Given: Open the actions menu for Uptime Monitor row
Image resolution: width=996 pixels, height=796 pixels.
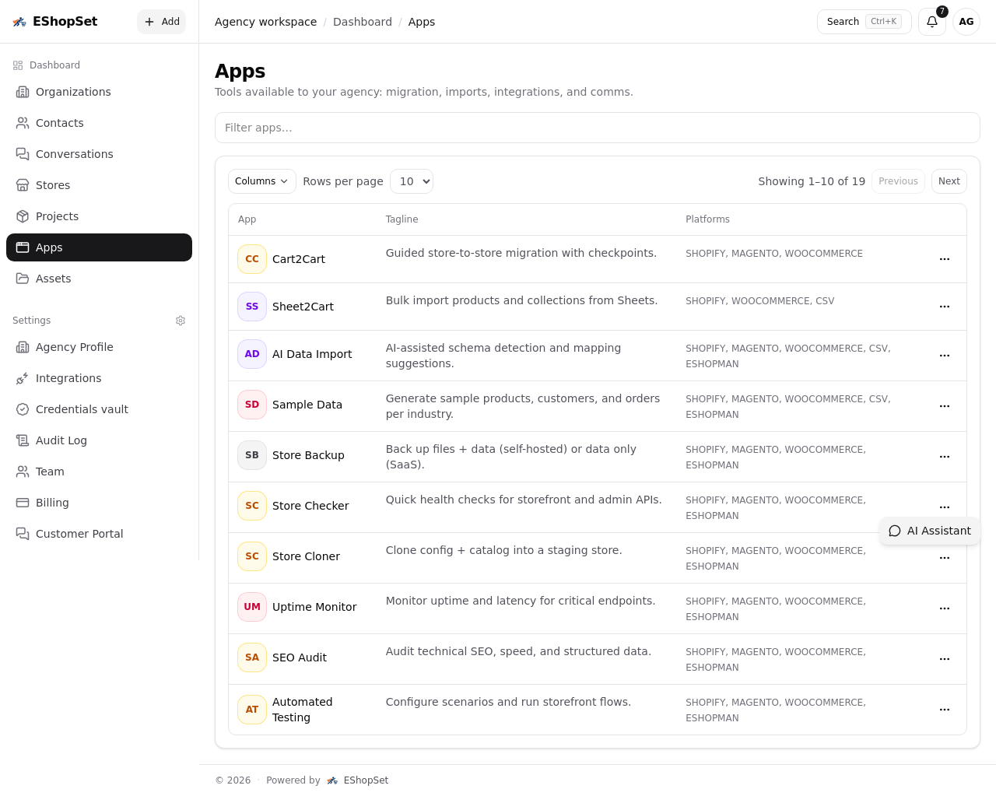Looking at the screenshot, I should [x=945, y=608].
